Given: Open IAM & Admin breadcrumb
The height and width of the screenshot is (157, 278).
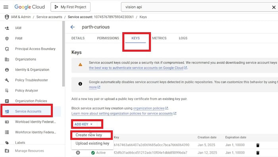Looking at the screenshot, I should (21, 17).
